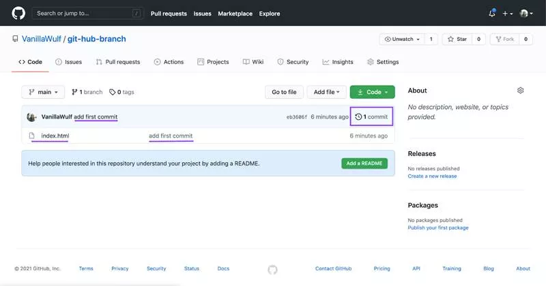
Task: Click the forks count 0
Action: click(x=526, y=39)
